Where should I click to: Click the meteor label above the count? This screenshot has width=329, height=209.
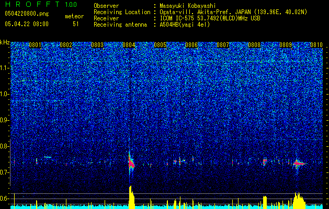tap(74, 16)
